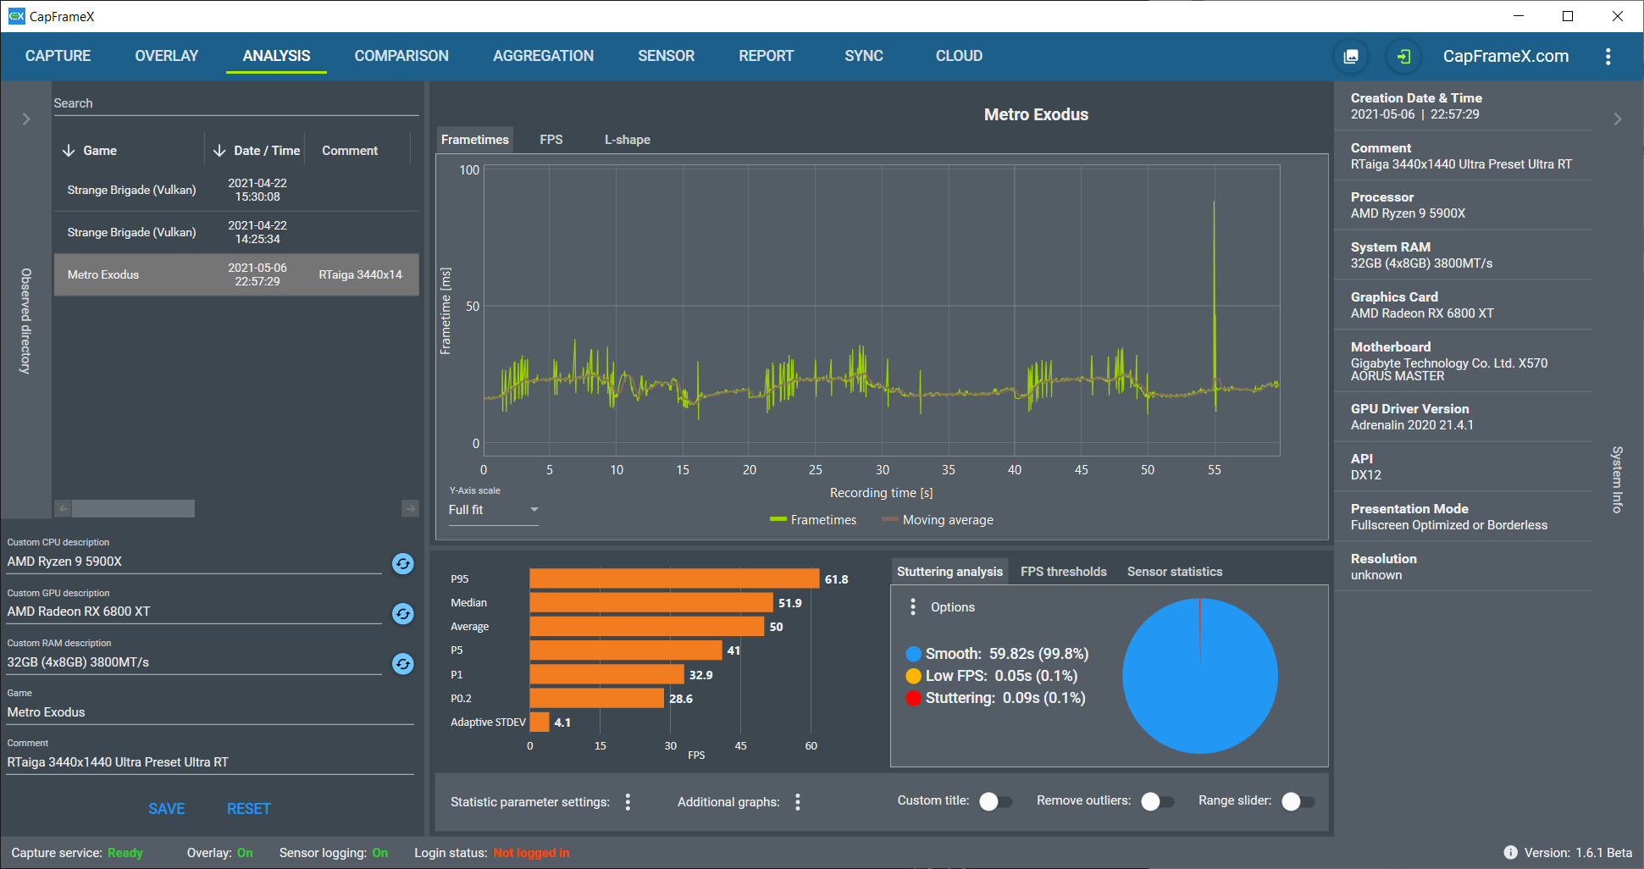1644x869 pixels.
Task: Select Strange Brigade record from 14:25:34
Action: pos(236,232)
